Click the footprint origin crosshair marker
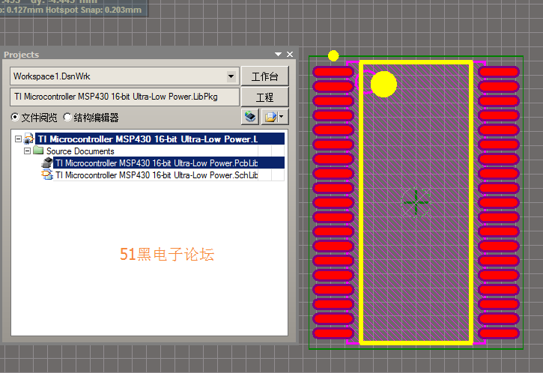Screen dimensions: 543x373 tap(416, 203)
